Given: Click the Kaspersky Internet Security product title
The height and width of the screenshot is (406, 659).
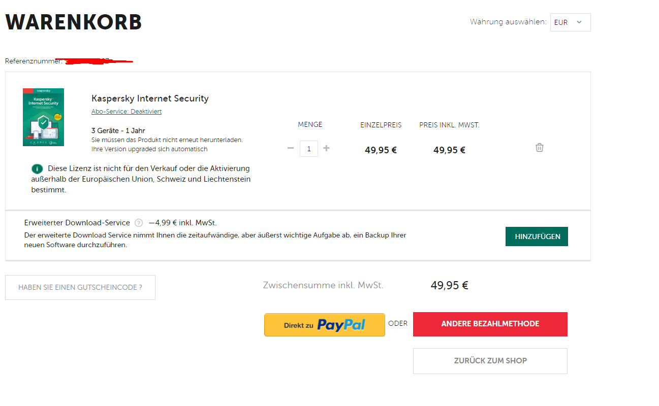Looking at the screenshot, I should coord(150,98).
